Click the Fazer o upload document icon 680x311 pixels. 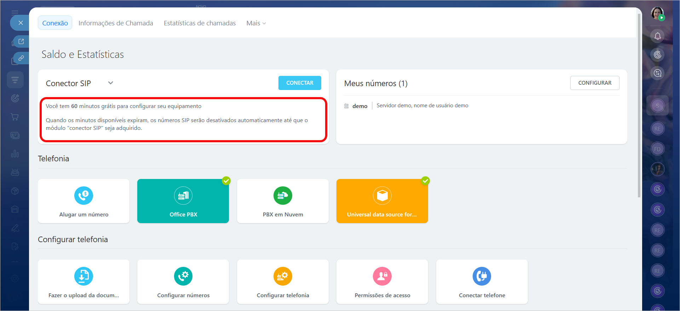click(83, 276)
